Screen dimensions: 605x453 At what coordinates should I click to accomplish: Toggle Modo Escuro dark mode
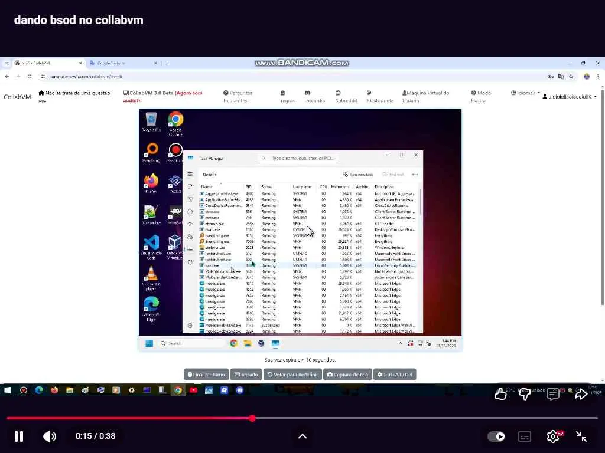pyautogui.click(x=481, y=97)
